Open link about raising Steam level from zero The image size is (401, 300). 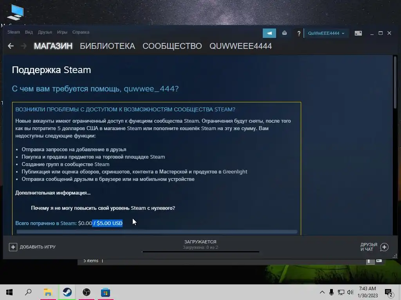click(x=103, y=208)
